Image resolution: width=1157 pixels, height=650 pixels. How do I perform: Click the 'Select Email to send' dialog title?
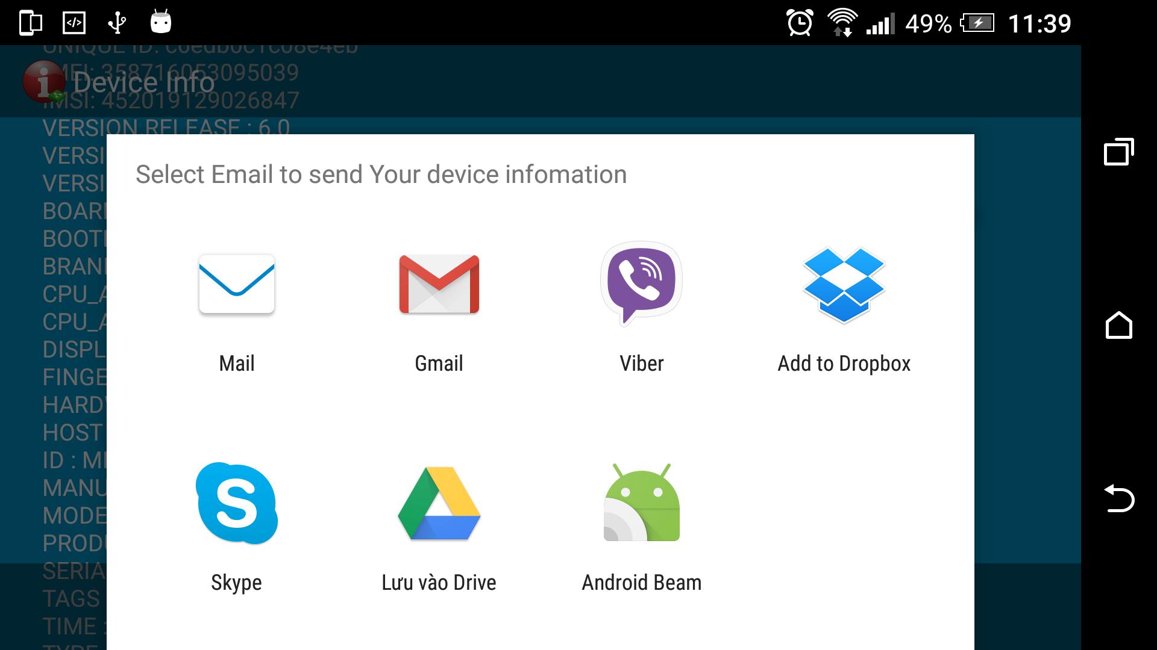coord(381,175)
